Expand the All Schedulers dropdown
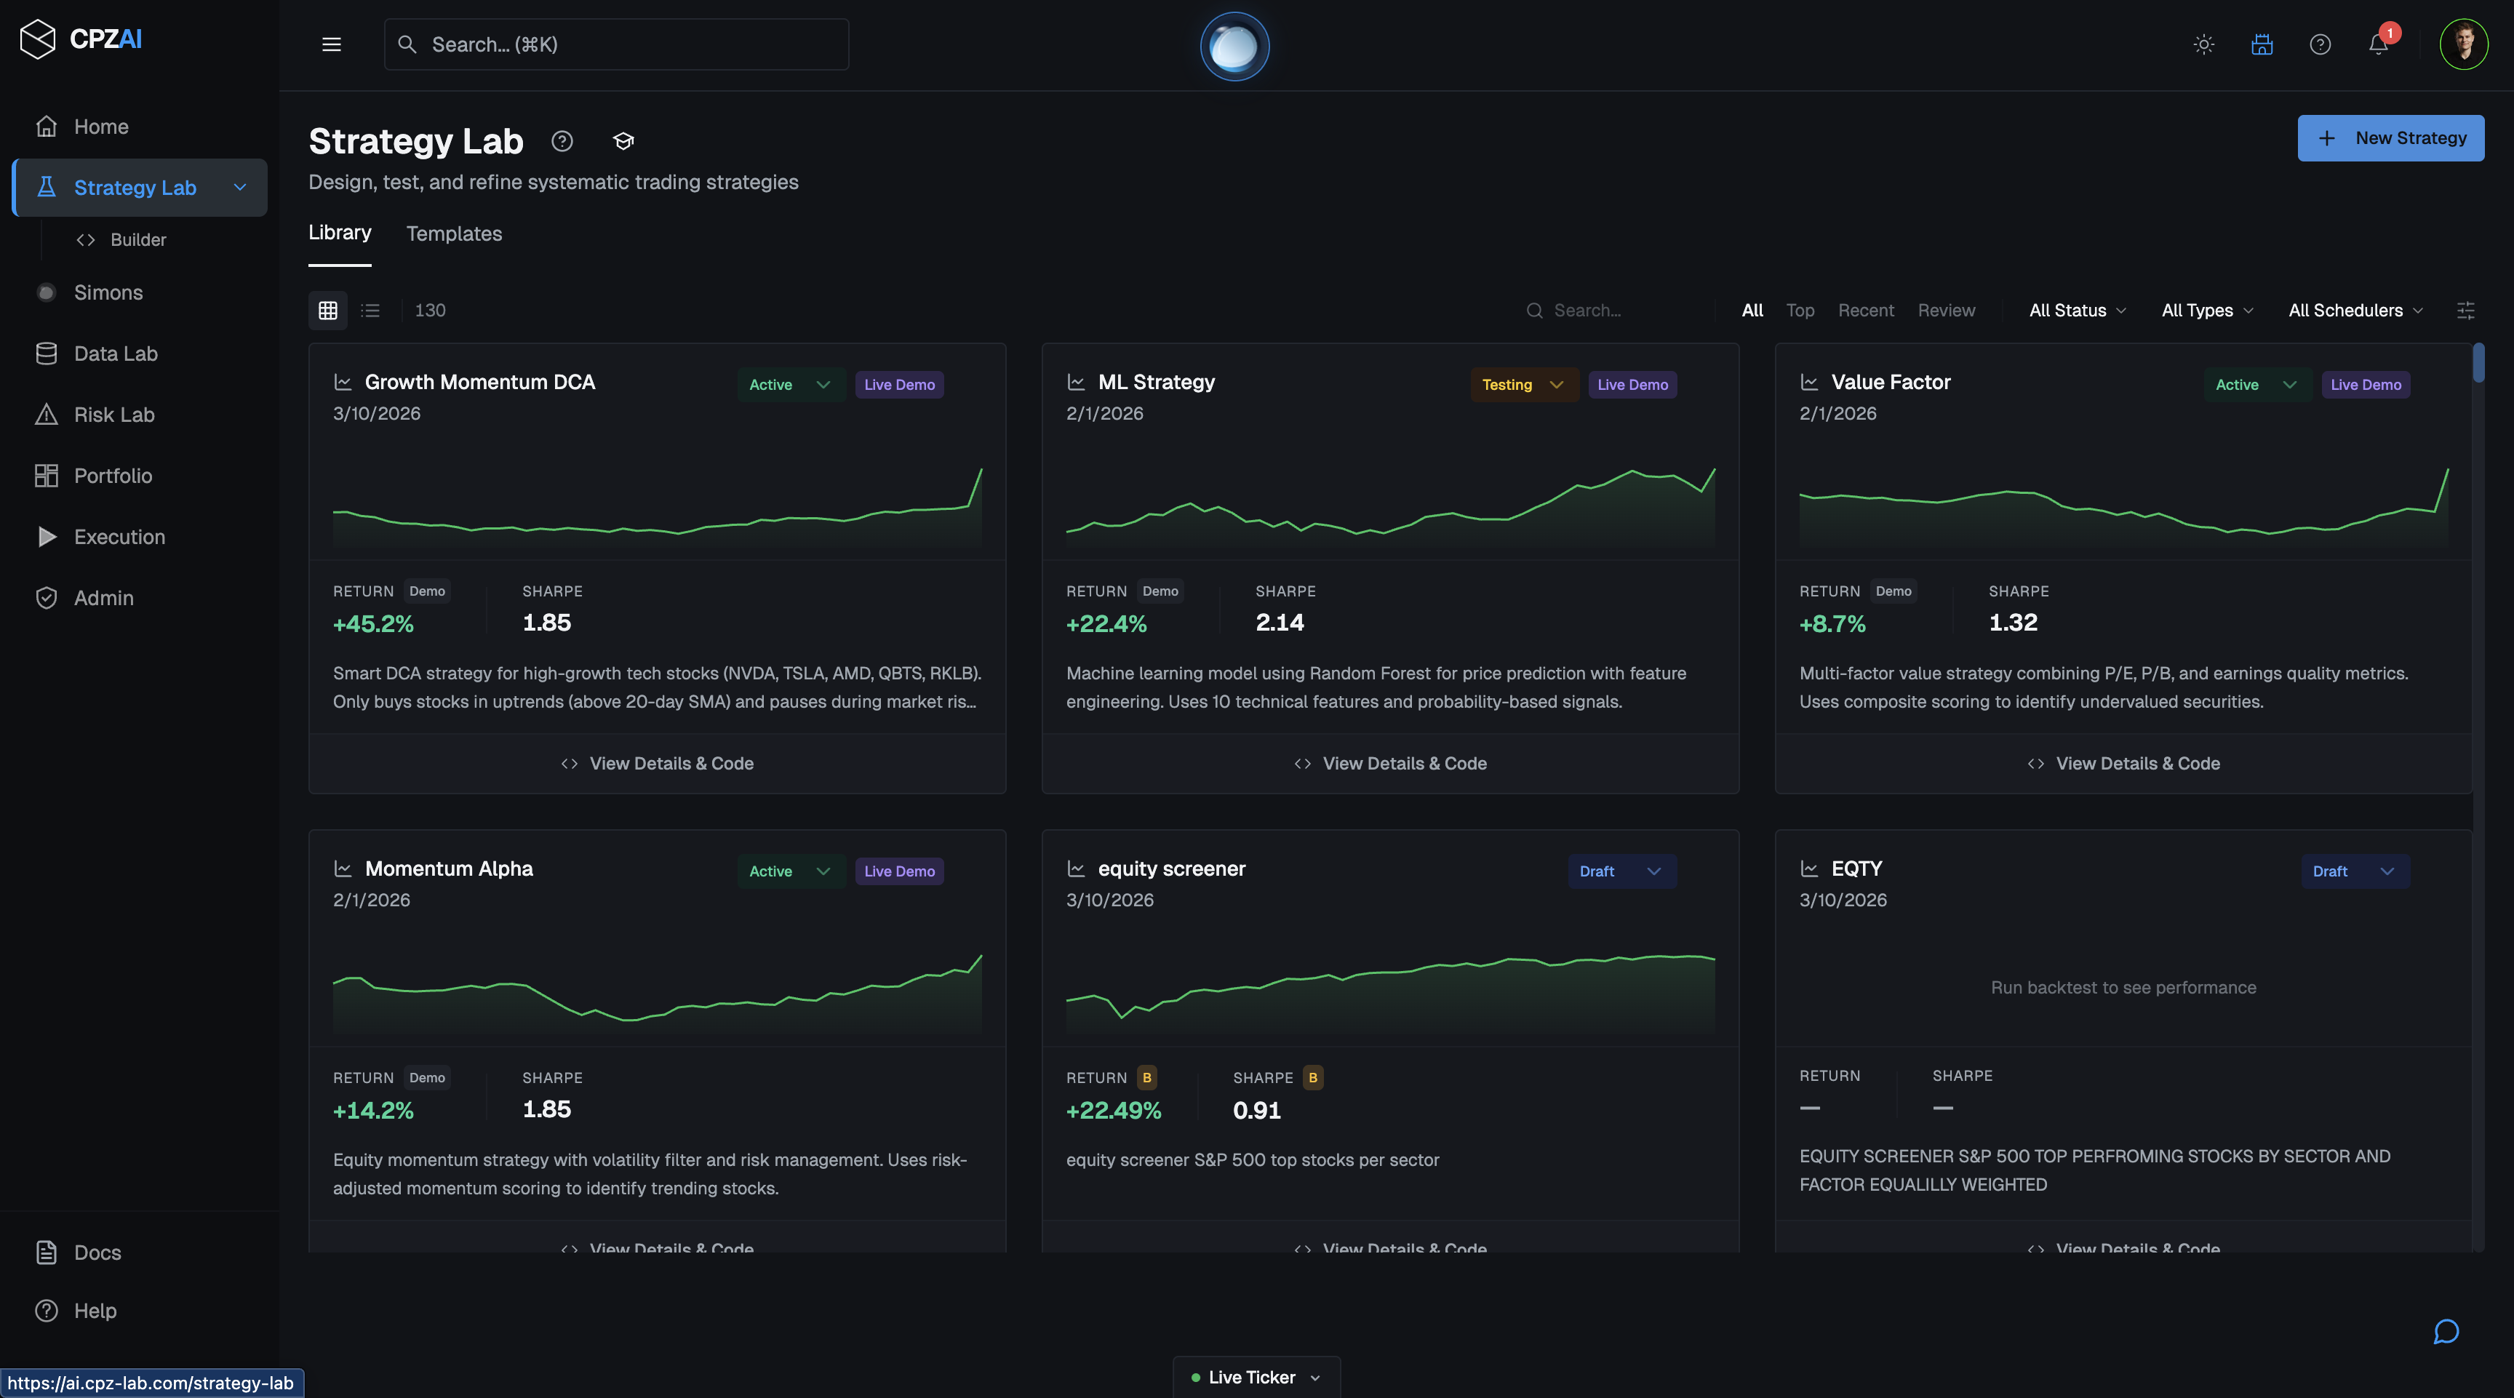2514x1398 pixels. [2355, 311]
